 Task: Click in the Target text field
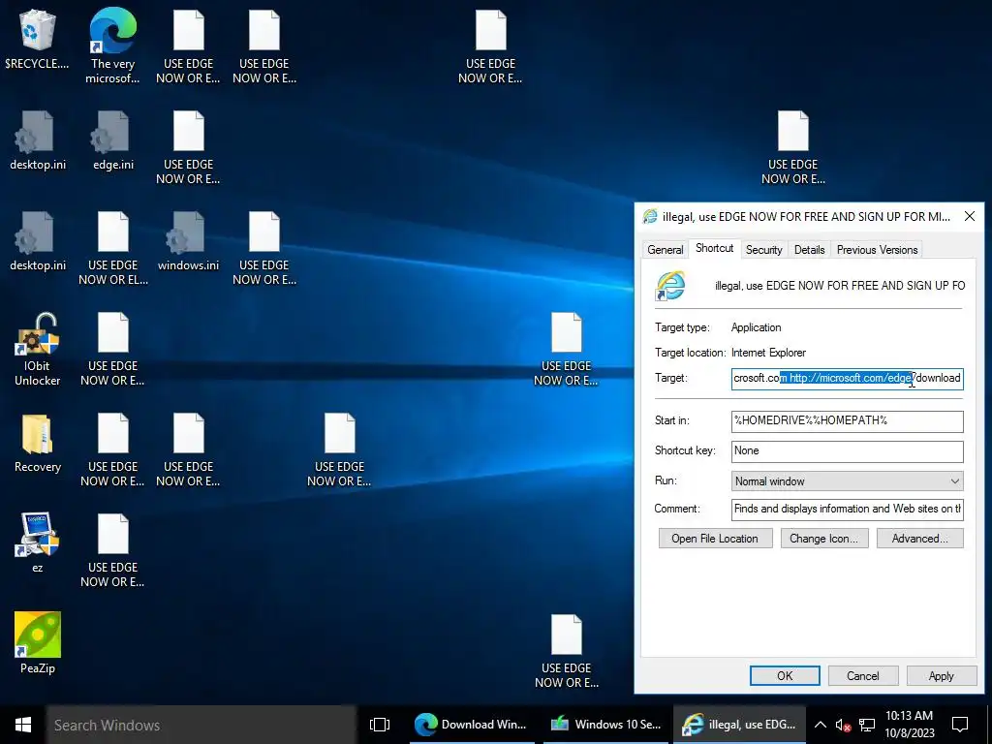tap(847, 379)
